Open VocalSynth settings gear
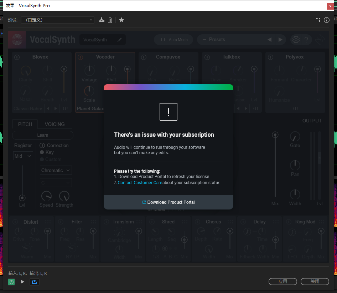The image size is (337, 293). pos(296,40)
